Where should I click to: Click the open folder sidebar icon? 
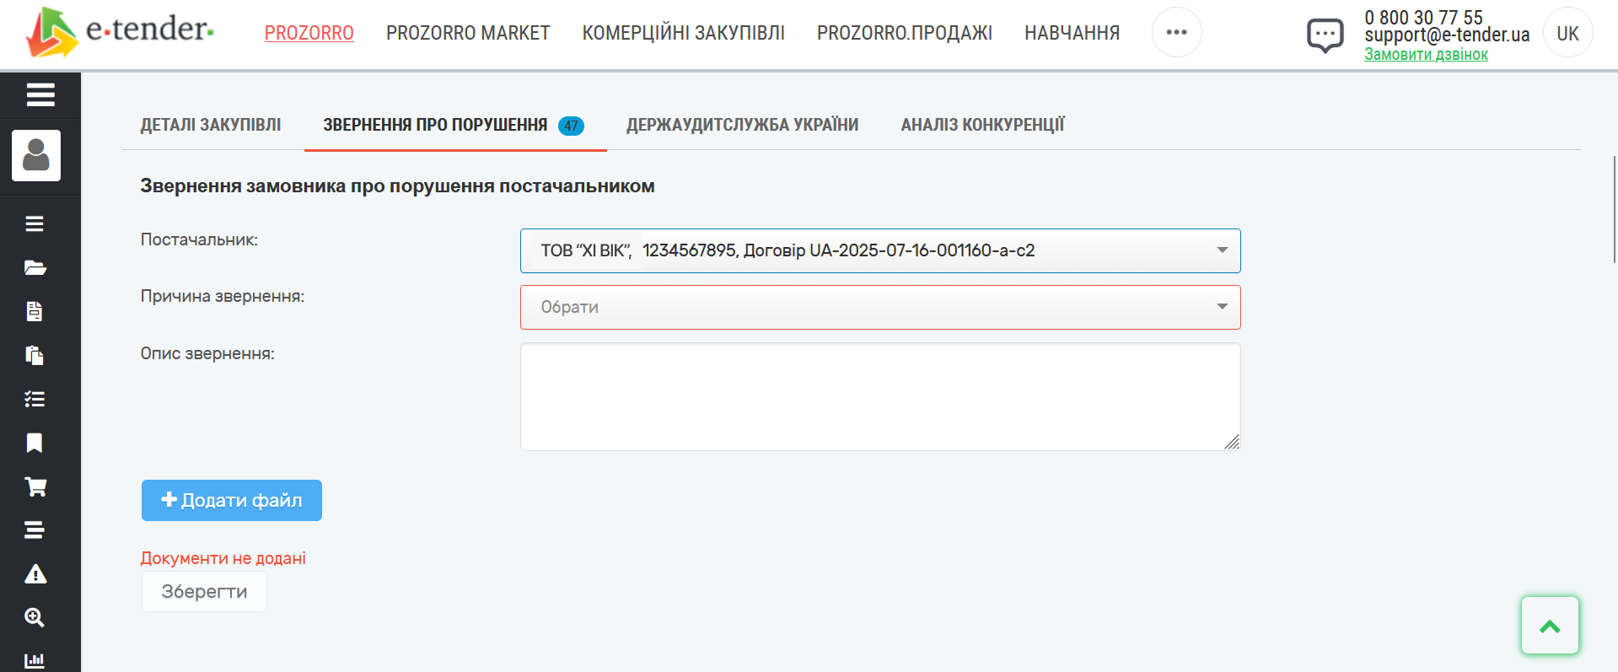coord(35,268)
